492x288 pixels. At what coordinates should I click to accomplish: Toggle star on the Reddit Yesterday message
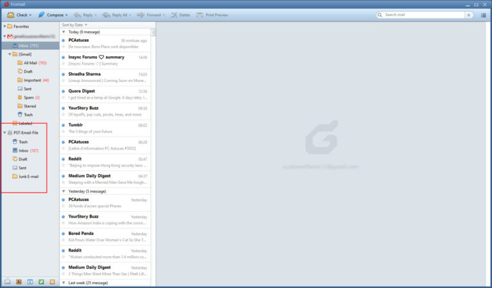63,257
